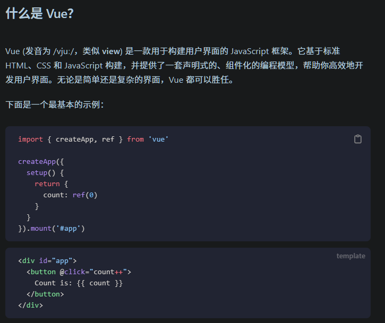This screenshot has width=385, height=323.
Task: Click the @click attribute in button tag
Action: [x=76, y=272]
